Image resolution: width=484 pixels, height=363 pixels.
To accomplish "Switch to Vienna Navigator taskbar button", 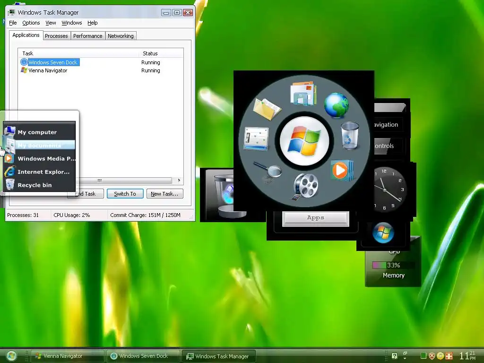I will (x=67, y=356).
